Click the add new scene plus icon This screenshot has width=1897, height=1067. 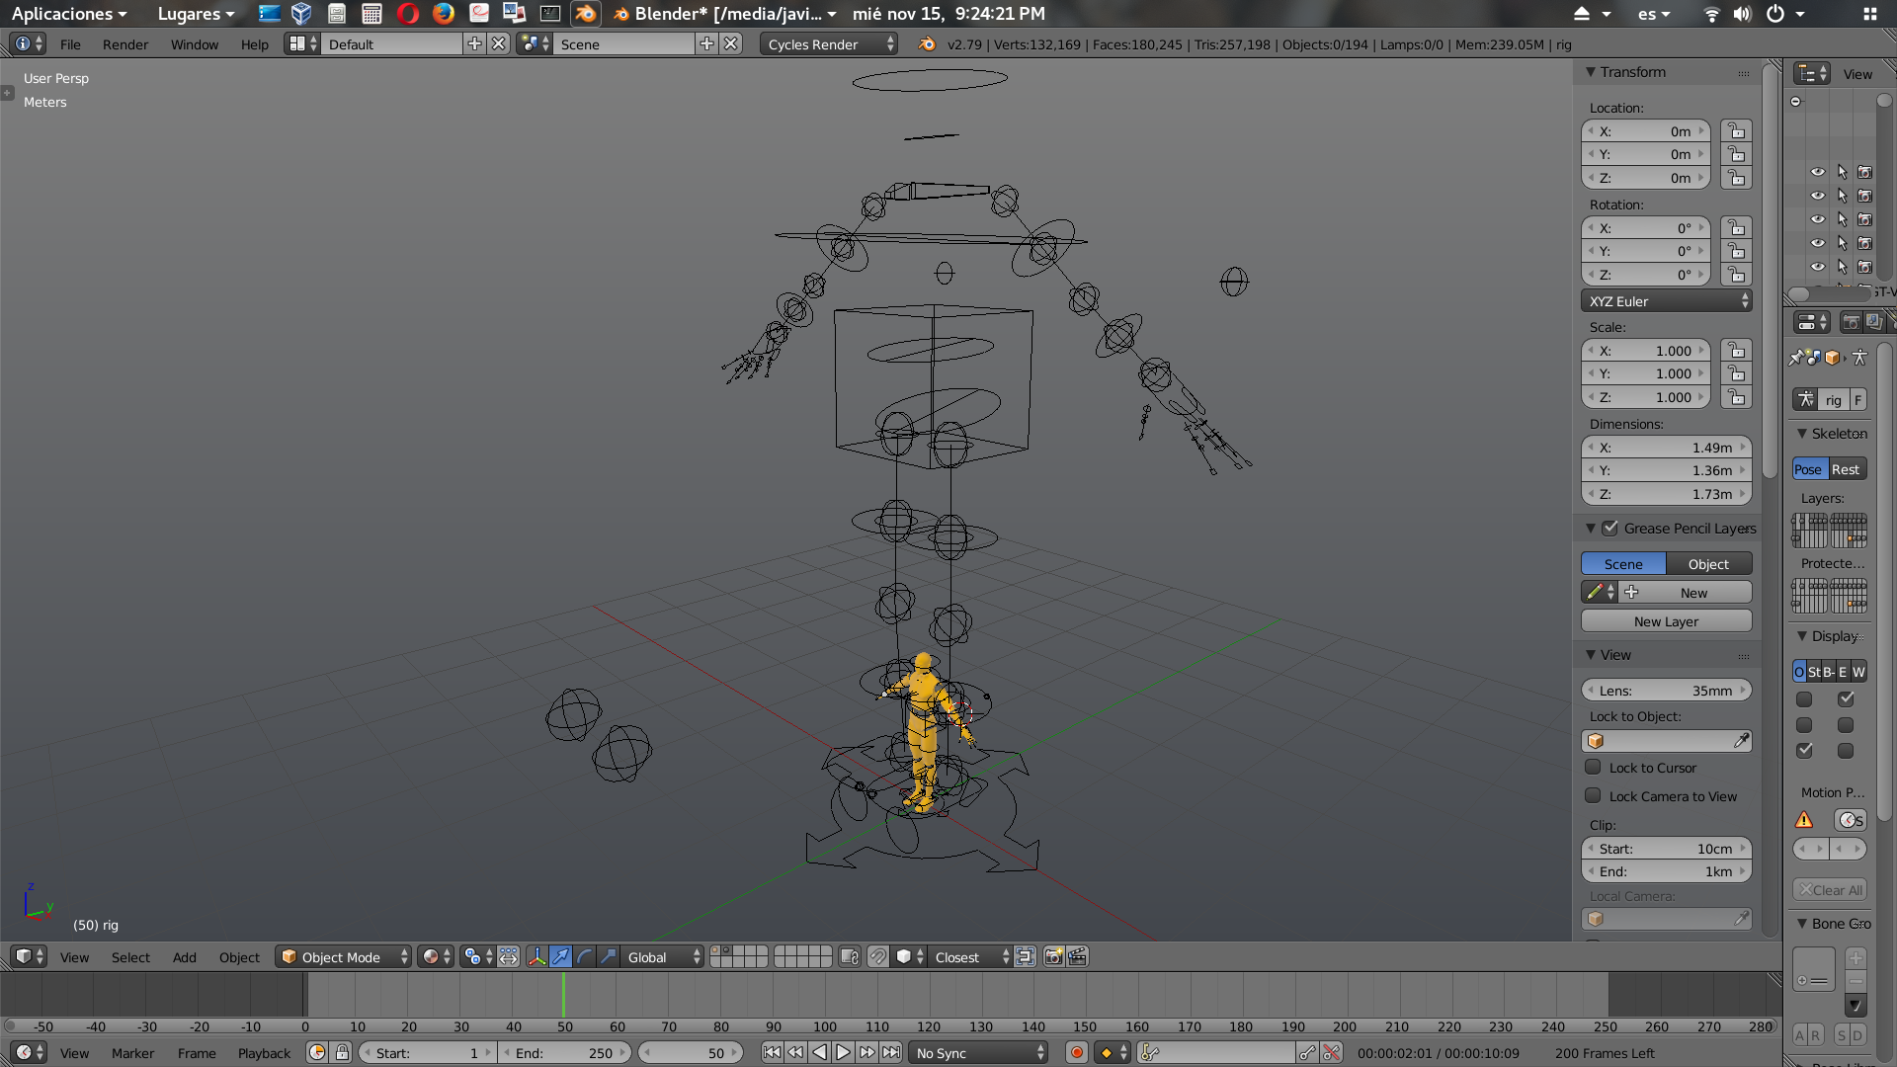[706, 43]
